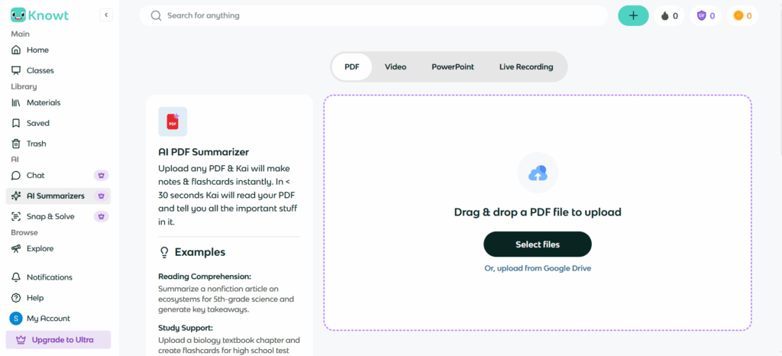Click the Home house icon
Screen dimensions: 782x356
[x=17, y=50]
